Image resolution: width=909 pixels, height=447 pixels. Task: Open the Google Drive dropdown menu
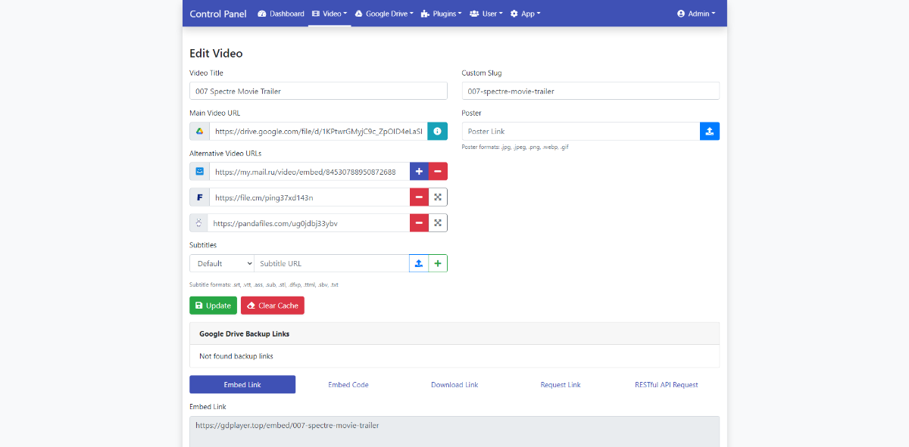[384, 14]
